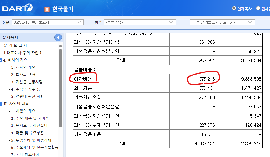Click the 외환차손 row label

[83, 88]
